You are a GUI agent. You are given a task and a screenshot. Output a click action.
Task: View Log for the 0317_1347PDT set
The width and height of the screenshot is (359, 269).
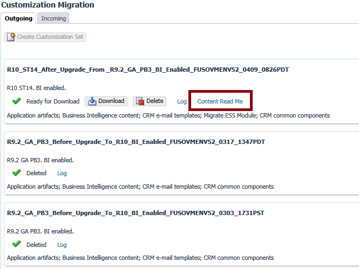(62, 173)
